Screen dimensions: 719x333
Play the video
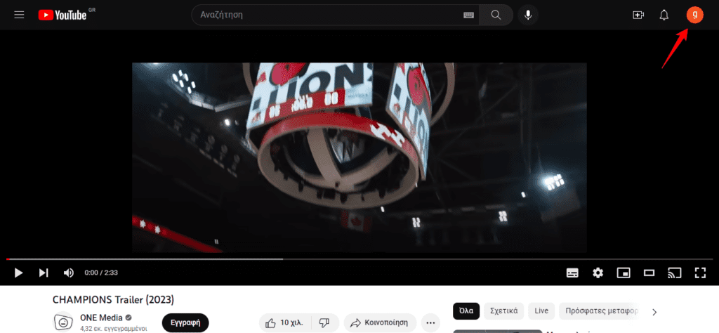point(18,273)
